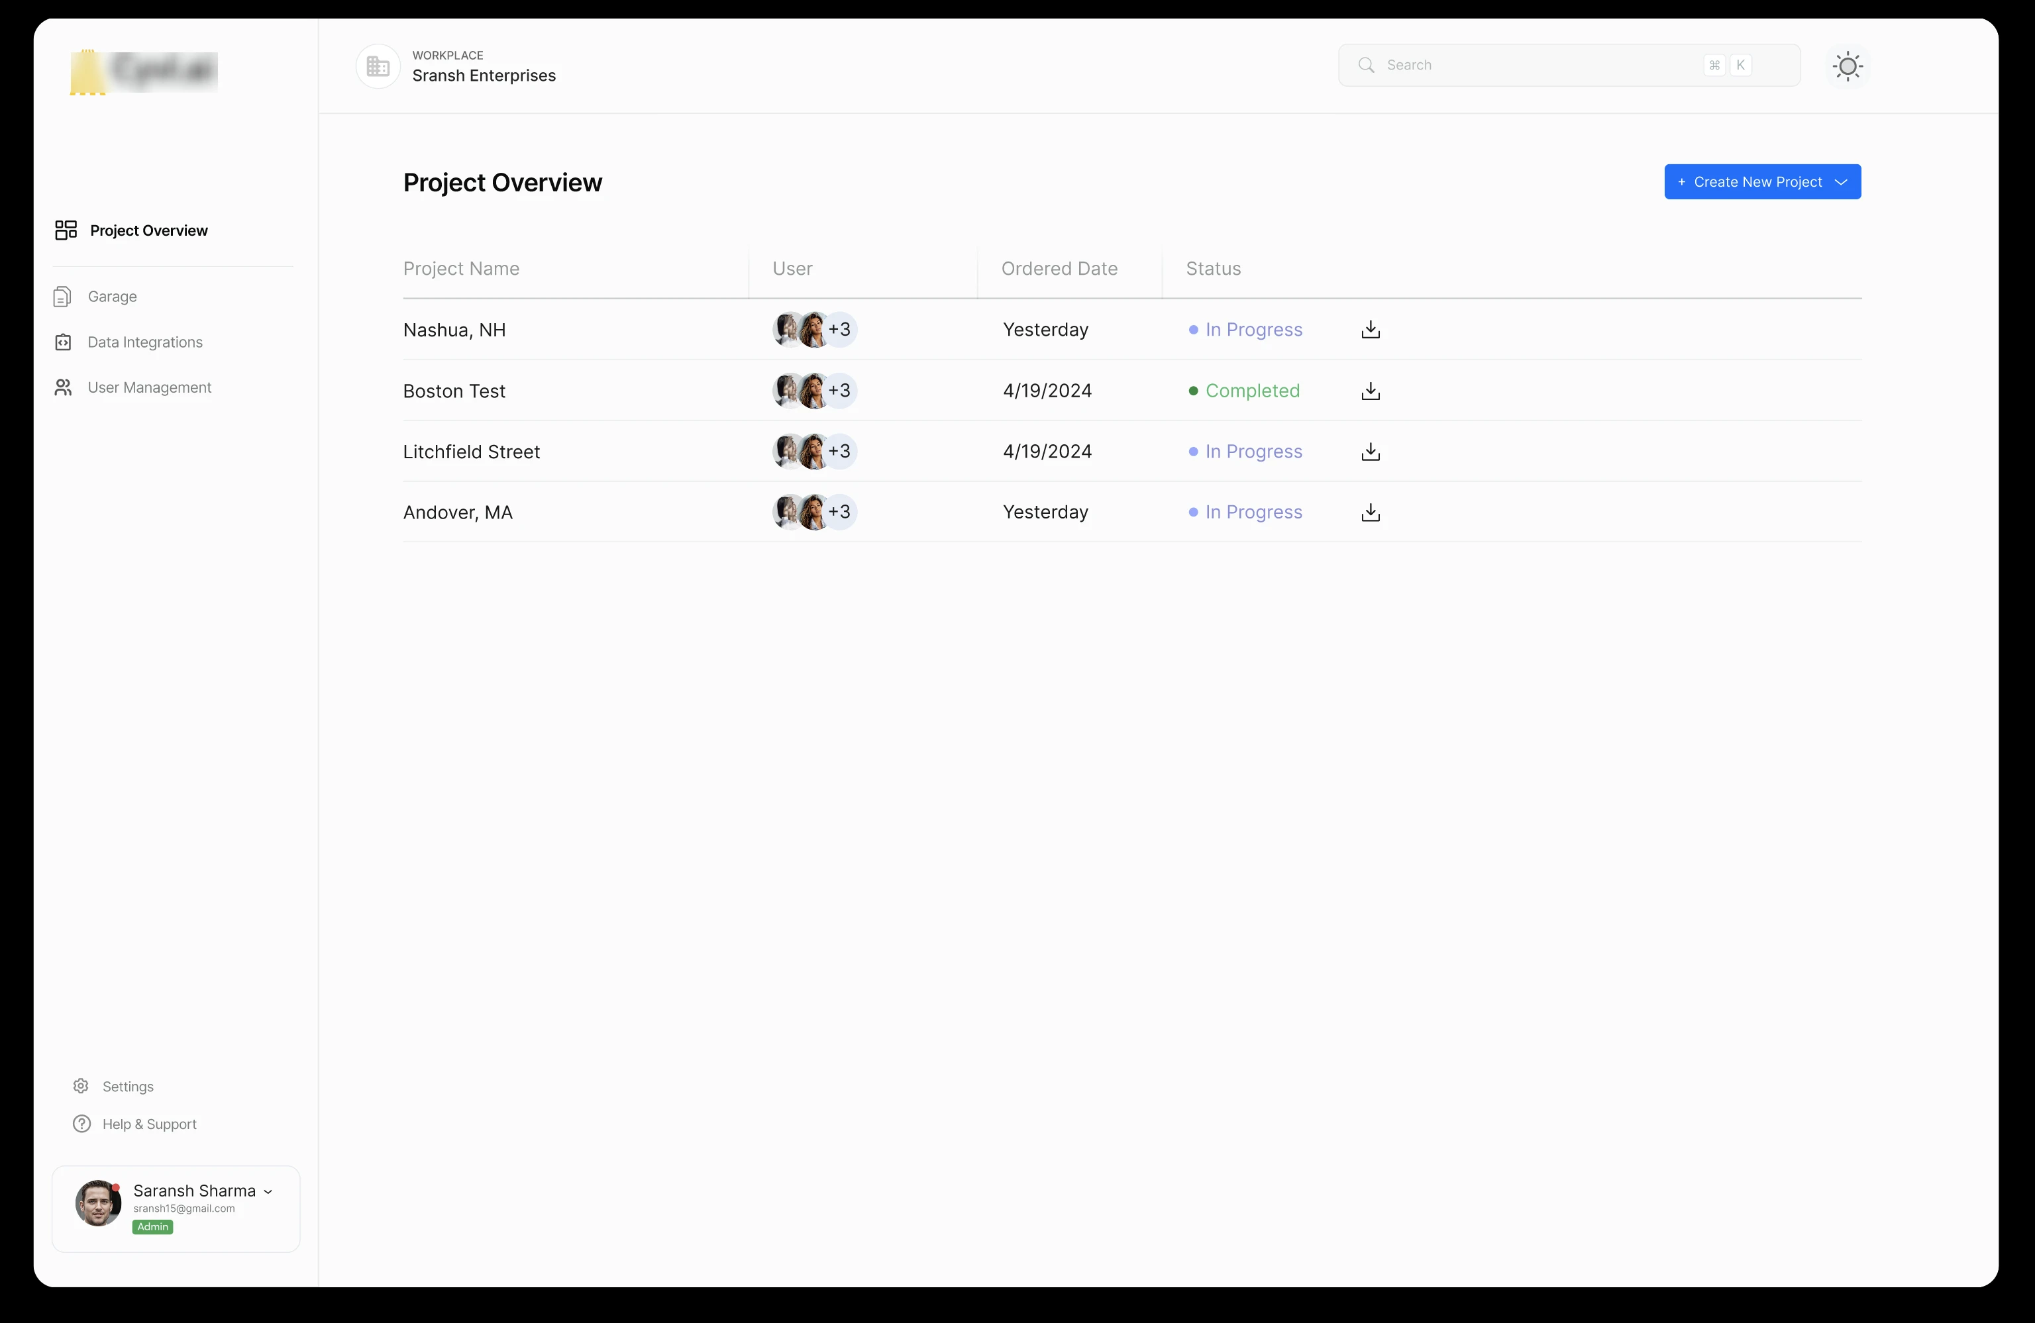Click the Status column header
This screenshot has width=2035, height=1323.
tap(1212, 268)
